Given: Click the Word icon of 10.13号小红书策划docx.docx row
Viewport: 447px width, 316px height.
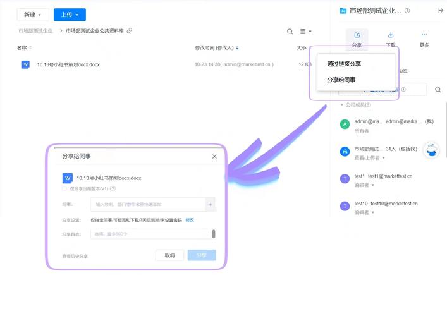Looking at the screenshot, I should point(26,64).
